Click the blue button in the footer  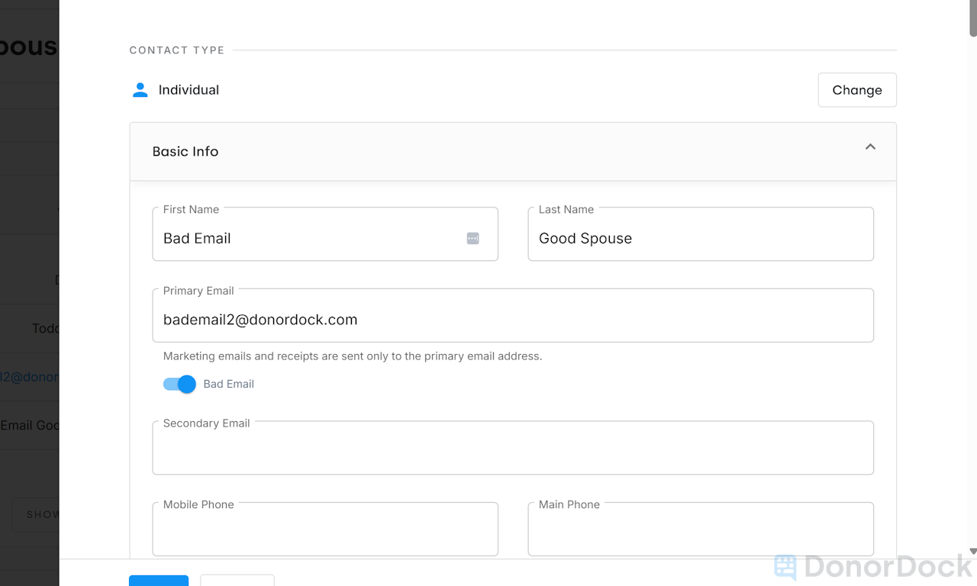159,580
